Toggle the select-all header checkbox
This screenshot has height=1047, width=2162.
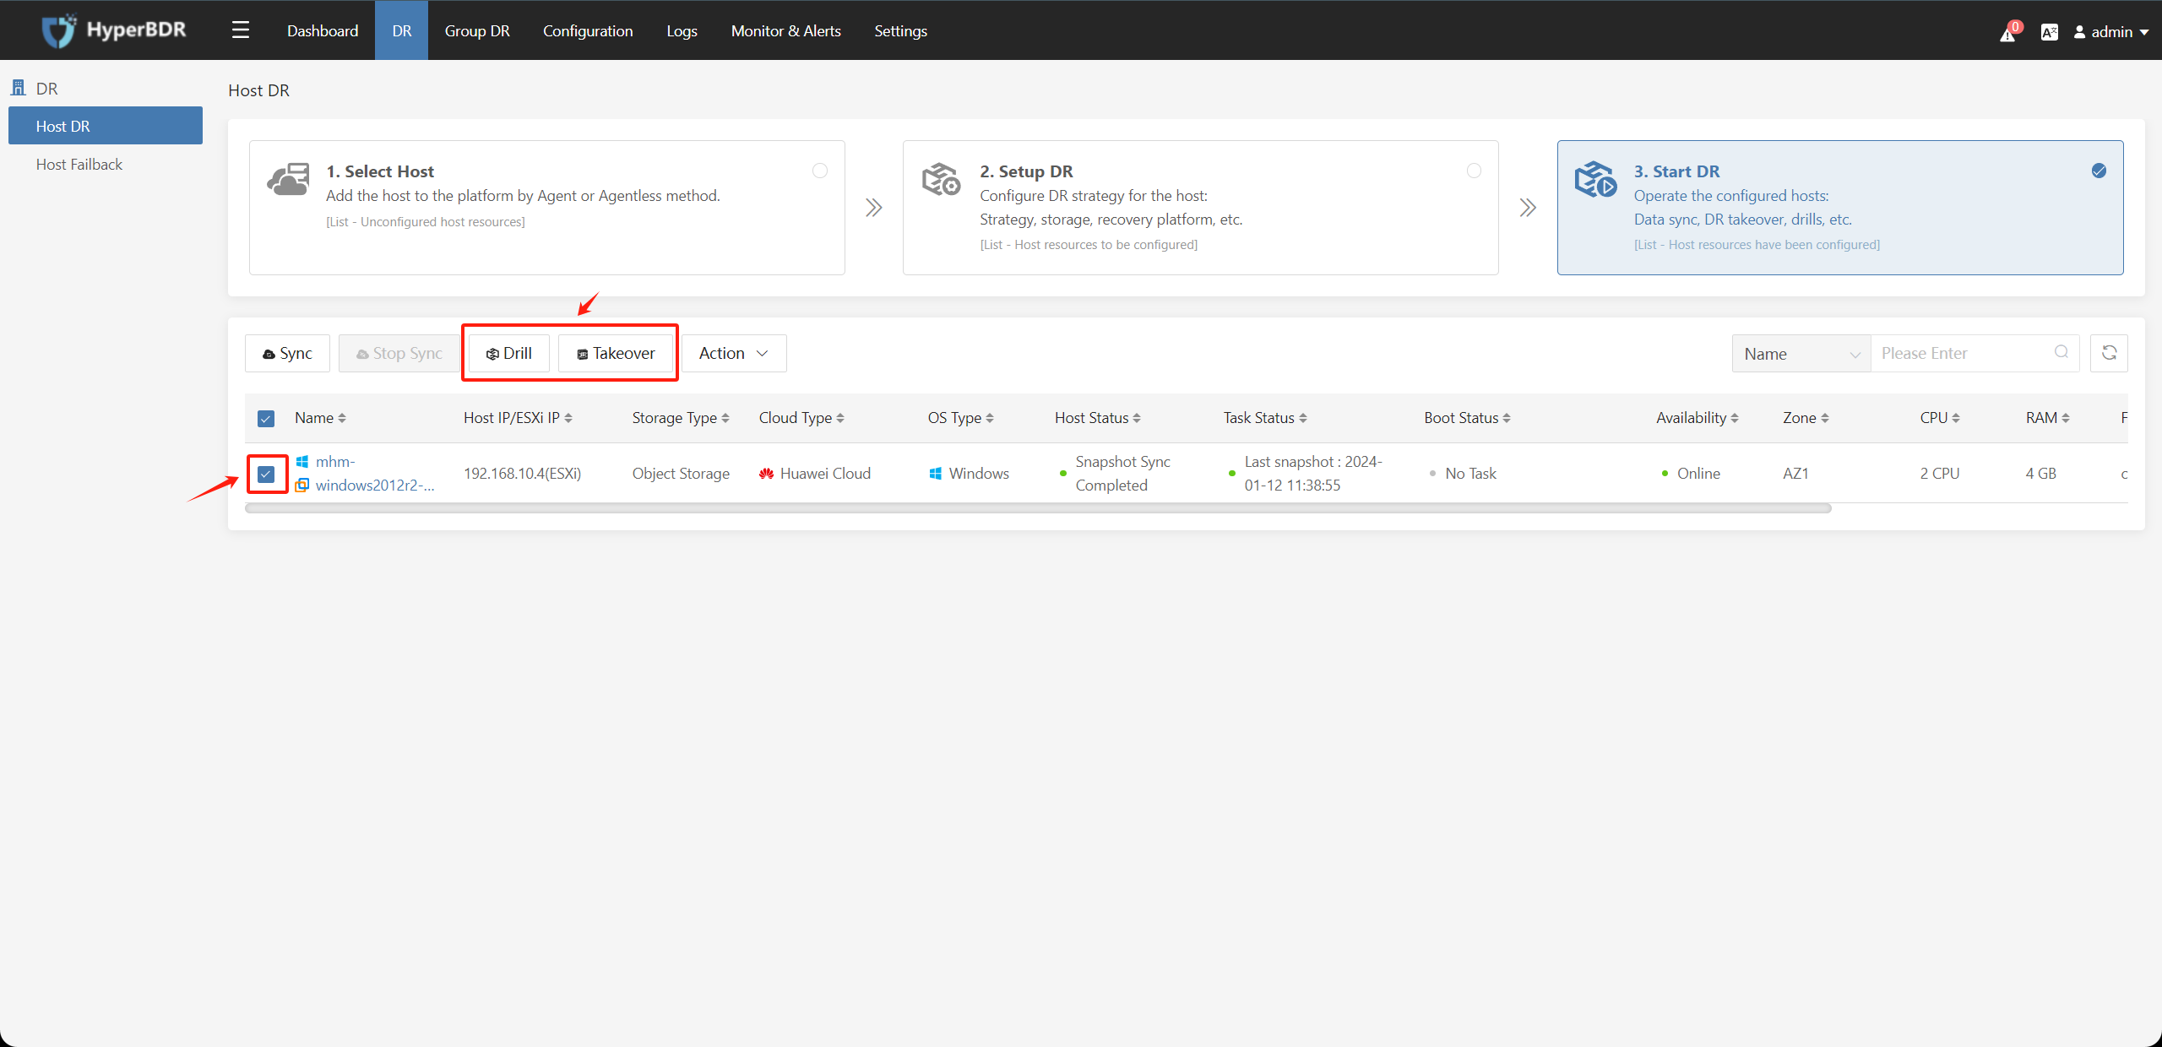click(266, 419)
